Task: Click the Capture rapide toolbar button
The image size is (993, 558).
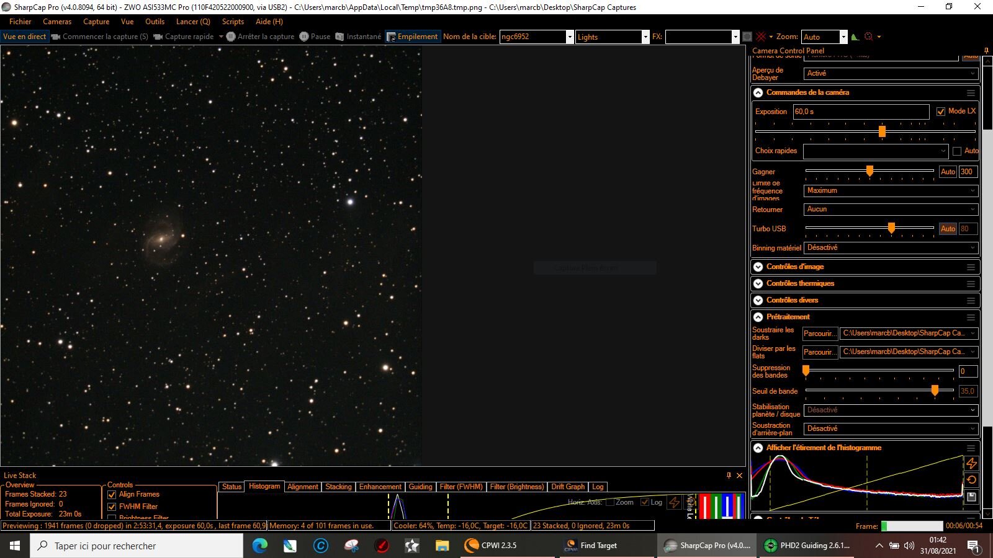Action: 184,37
